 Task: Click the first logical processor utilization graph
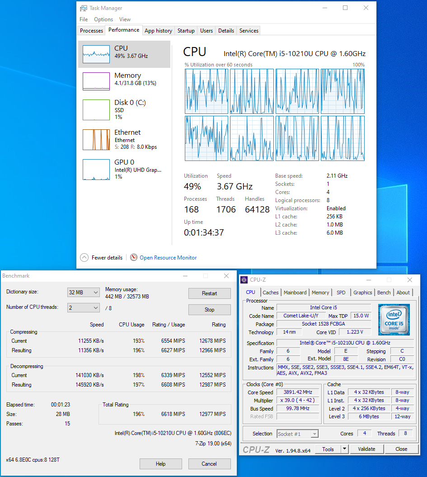(x=206, y=91)
